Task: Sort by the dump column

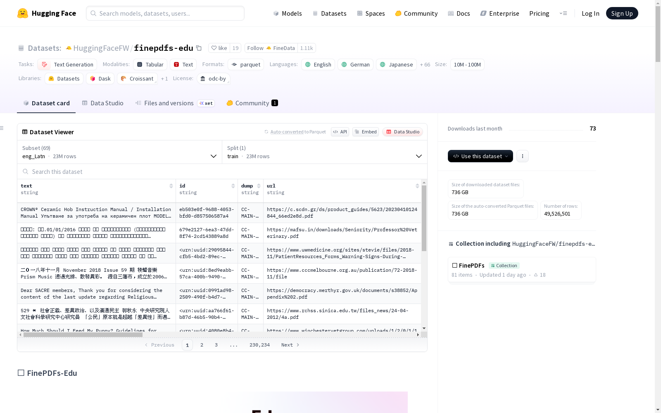Action: [259, 186]
